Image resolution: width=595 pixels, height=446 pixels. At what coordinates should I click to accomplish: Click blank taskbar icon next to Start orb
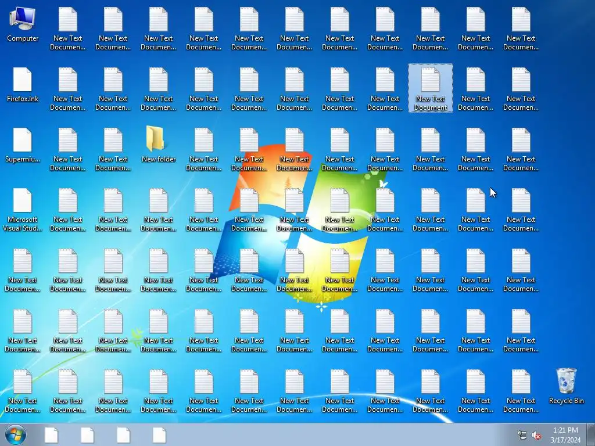tap(51, 435)
